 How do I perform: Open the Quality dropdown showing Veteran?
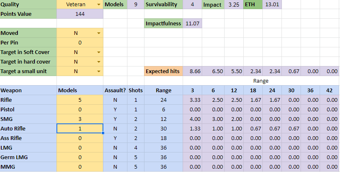(x=98, y=5)
